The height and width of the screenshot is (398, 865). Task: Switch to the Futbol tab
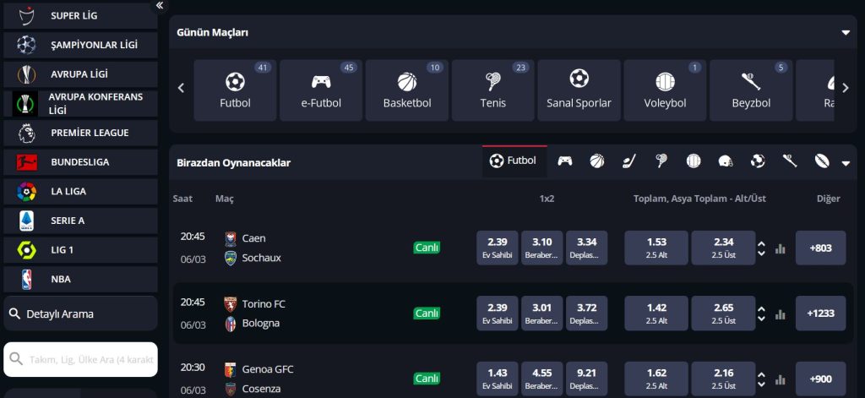tap(514, 161)
